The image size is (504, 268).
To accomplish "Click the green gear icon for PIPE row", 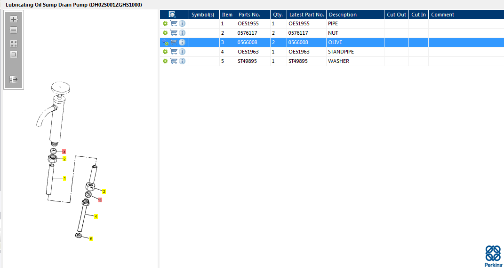I will pyautogui.click(x=165, y=23).
